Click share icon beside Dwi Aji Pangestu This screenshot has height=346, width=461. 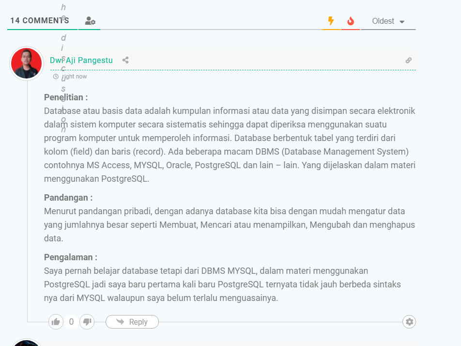tap(125, 60)
